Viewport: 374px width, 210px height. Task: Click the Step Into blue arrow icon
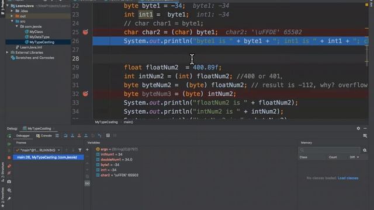72,135
